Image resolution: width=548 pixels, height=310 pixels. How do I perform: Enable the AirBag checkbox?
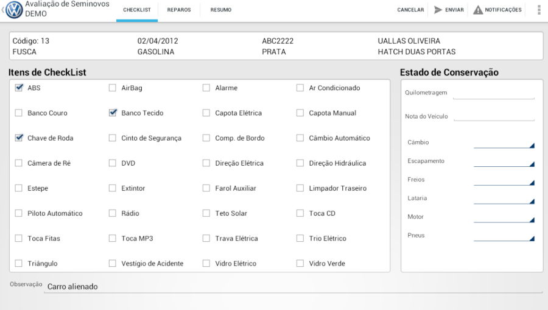coord(113,88)
